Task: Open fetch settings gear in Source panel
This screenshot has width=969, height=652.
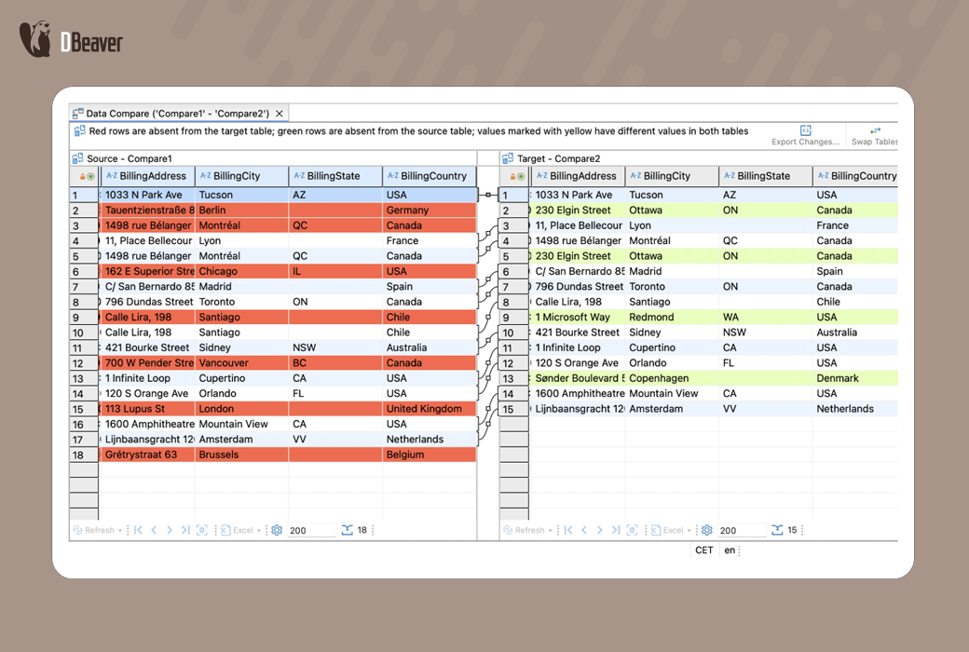Action: pyautogui.click(x=277, y=530)
